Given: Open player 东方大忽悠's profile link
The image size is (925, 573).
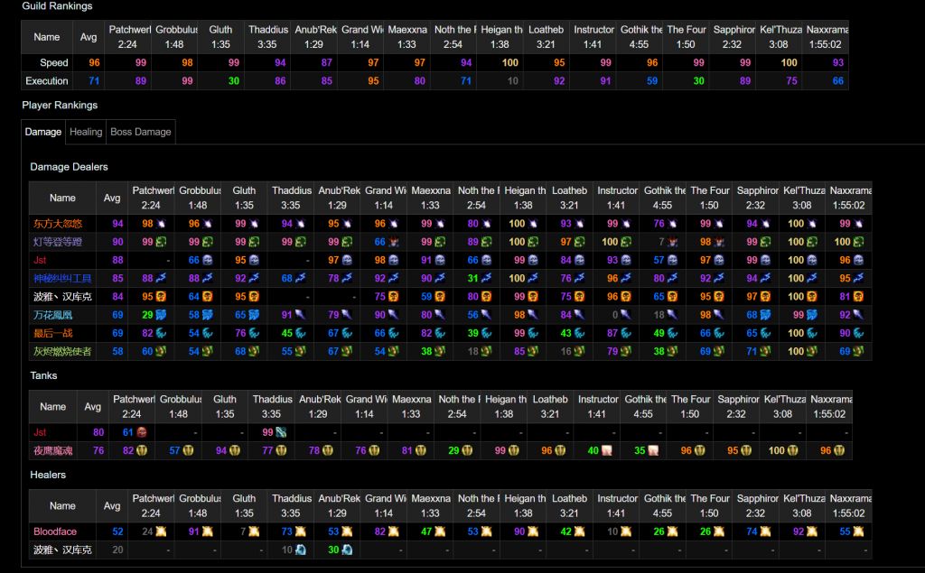Looking at the screenshot, I should click(60, 224).
